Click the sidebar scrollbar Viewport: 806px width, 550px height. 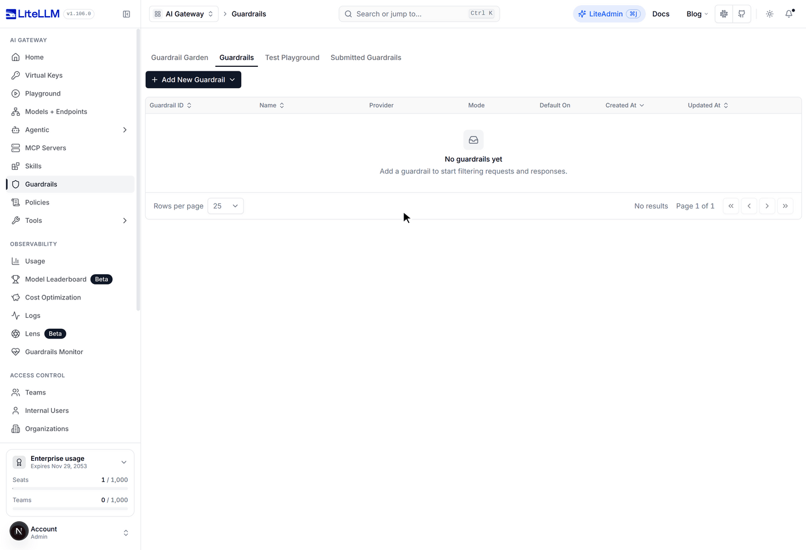coord(138,170)
